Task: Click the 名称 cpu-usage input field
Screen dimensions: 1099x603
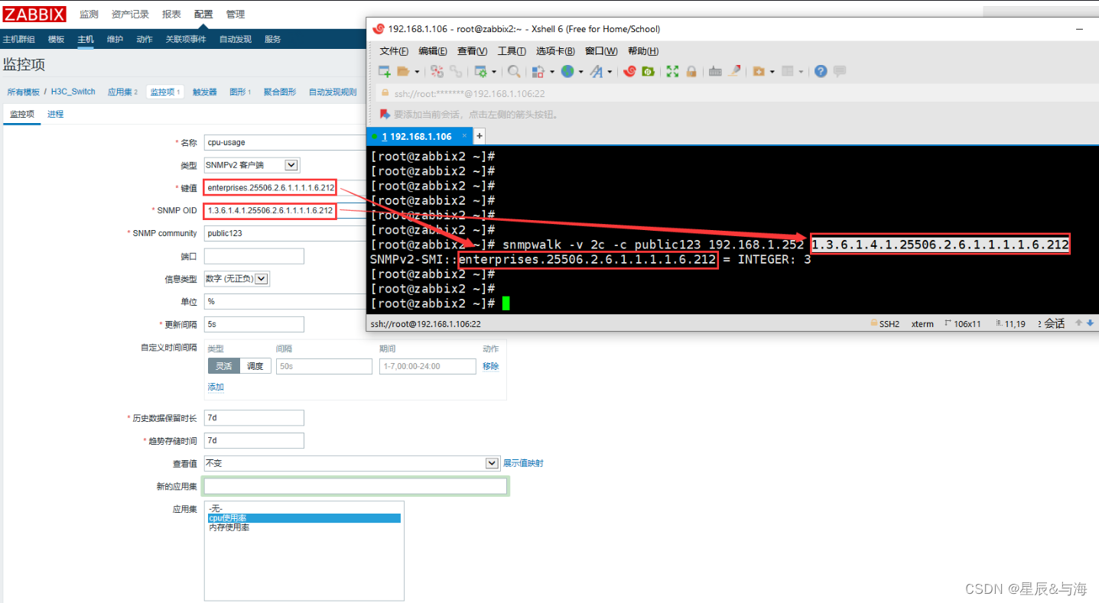Action: 285,142
